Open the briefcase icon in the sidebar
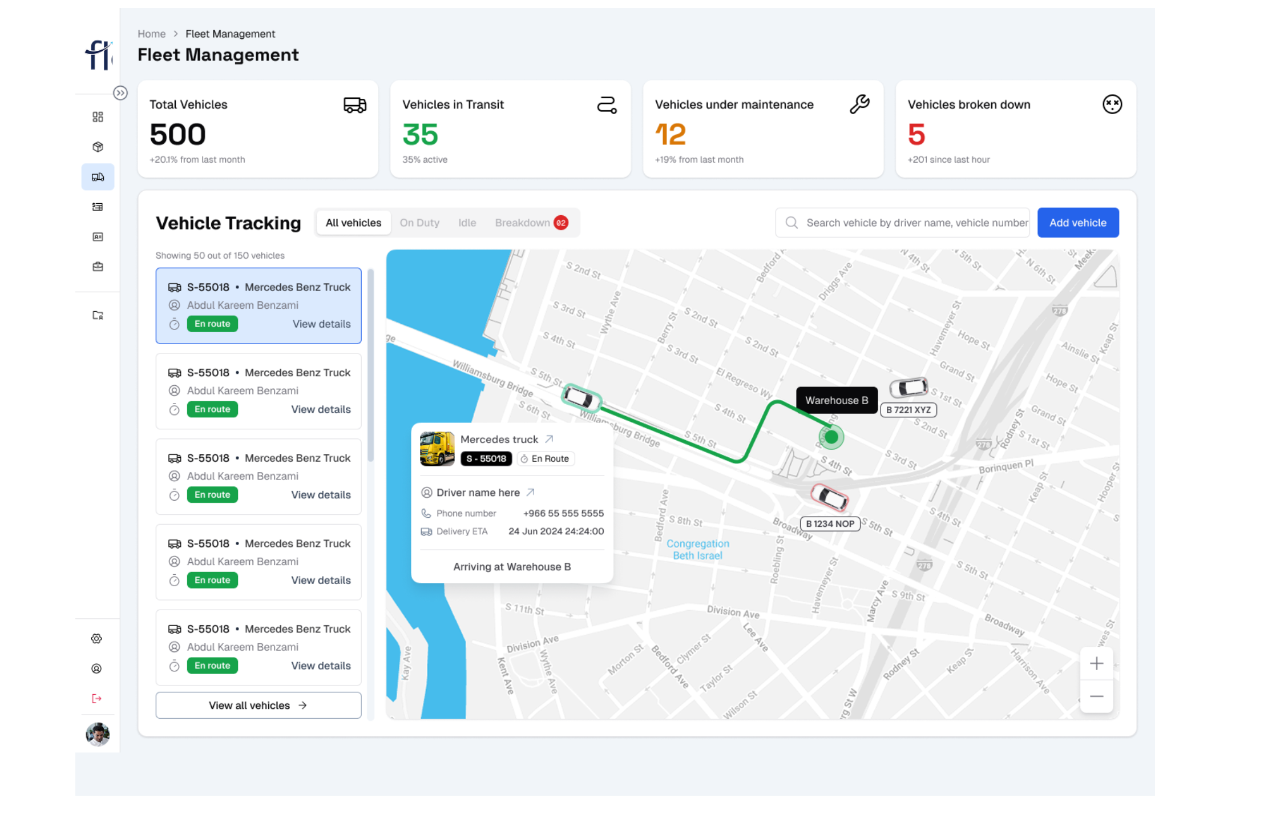 (x=98, y=267)
